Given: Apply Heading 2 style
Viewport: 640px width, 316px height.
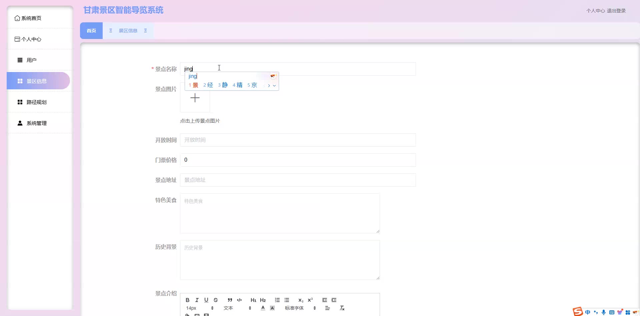Looking at the screenshot, I should [263, 300].
